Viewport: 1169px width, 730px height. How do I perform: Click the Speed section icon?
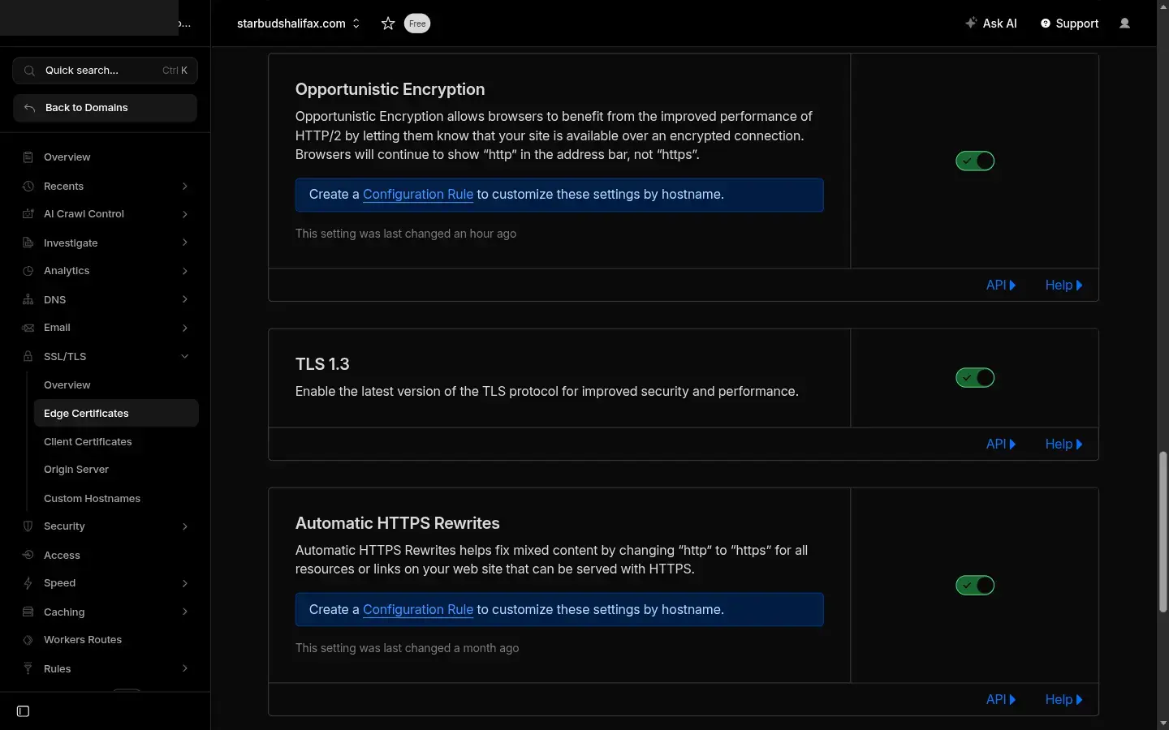click(x=28, y=583)
